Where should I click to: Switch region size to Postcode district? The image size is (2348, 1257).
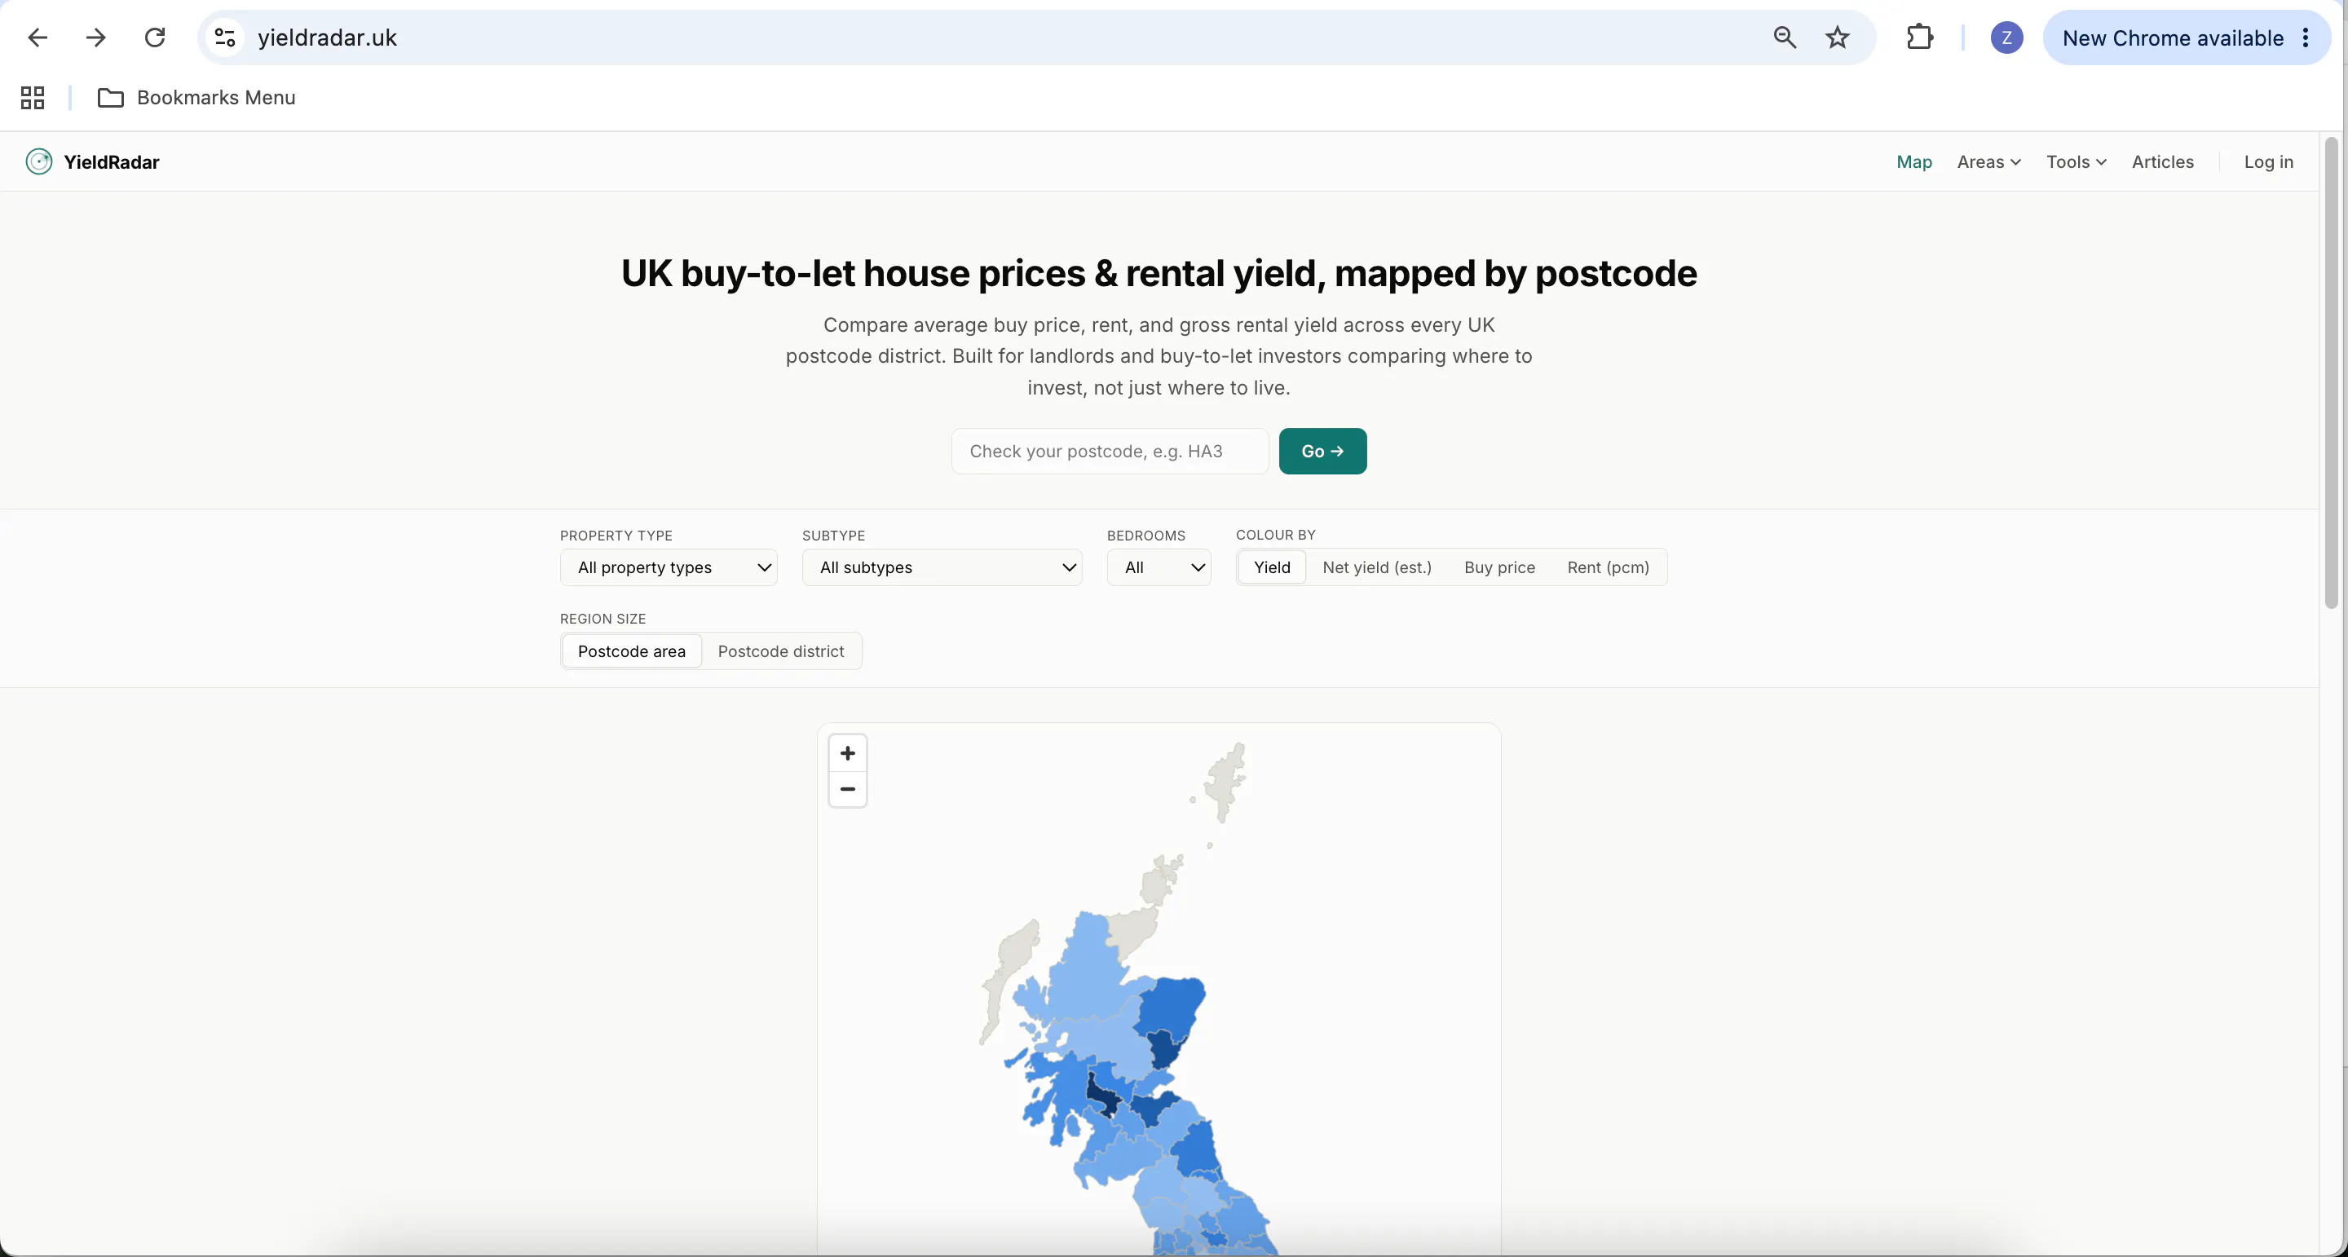pyautogui.click(x=780, y=651)
